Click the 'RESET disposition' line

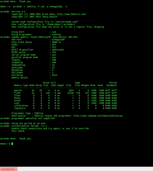click(38, 50)
